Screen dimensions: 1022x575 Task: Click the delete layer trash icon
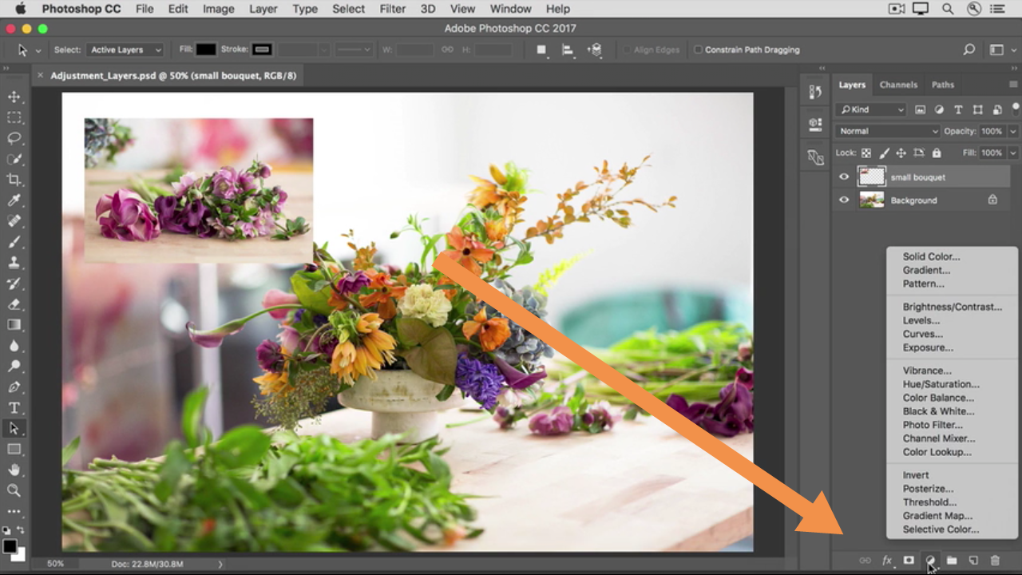(995, 561)
